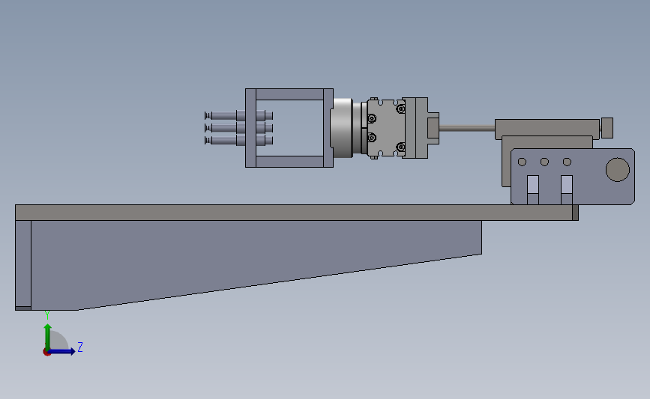Select the gripper body block with screws
The height and width of the screenshot is (399, 650).
(385, 128)
